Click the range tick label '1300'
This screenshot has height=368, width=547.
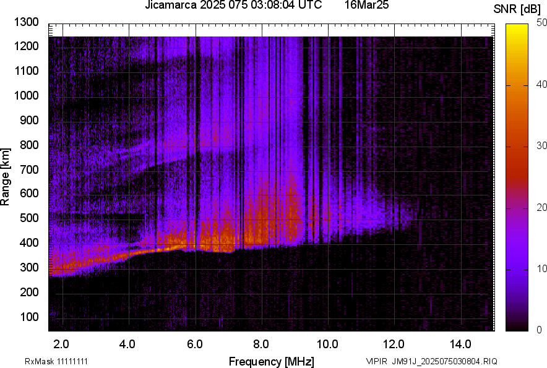tap(27, 22)
